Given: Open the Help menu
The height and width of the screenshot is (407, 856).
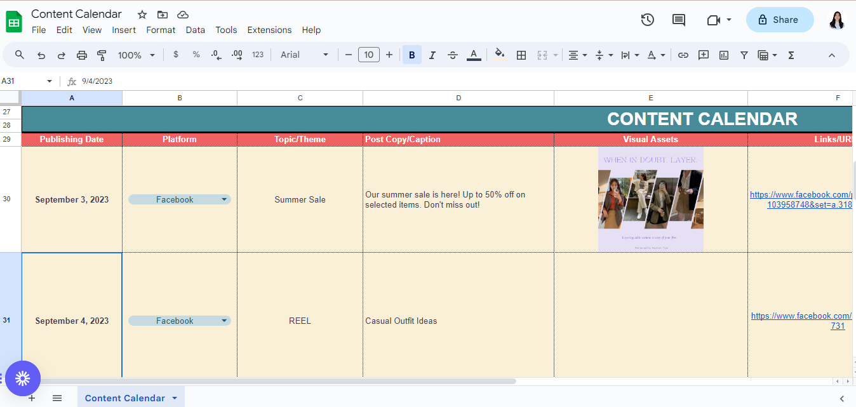Looking at the screenshot, I should (x=311, y=30).
